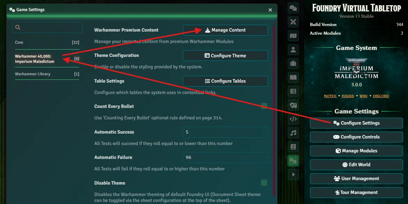Select the Warhammer Library settings category
Viewport: 408px width, 204px height.
47,74
